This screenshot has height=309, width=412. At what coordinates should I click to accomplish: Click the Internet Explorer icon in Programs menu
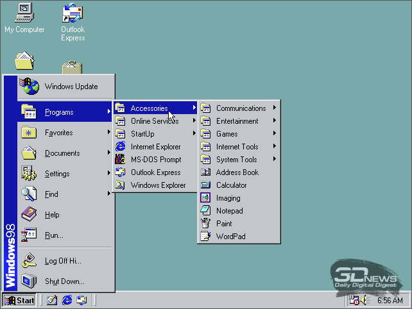click(x=121, y=147)
